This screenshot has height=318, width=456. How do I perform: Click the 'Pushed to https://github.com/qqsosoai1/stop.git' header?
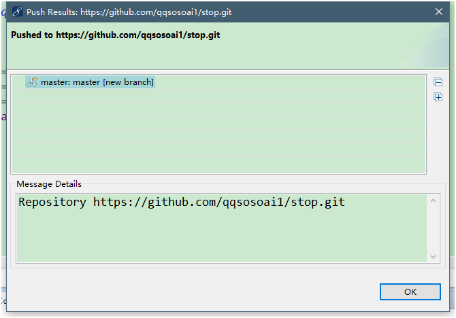click(x=116, y=35)
